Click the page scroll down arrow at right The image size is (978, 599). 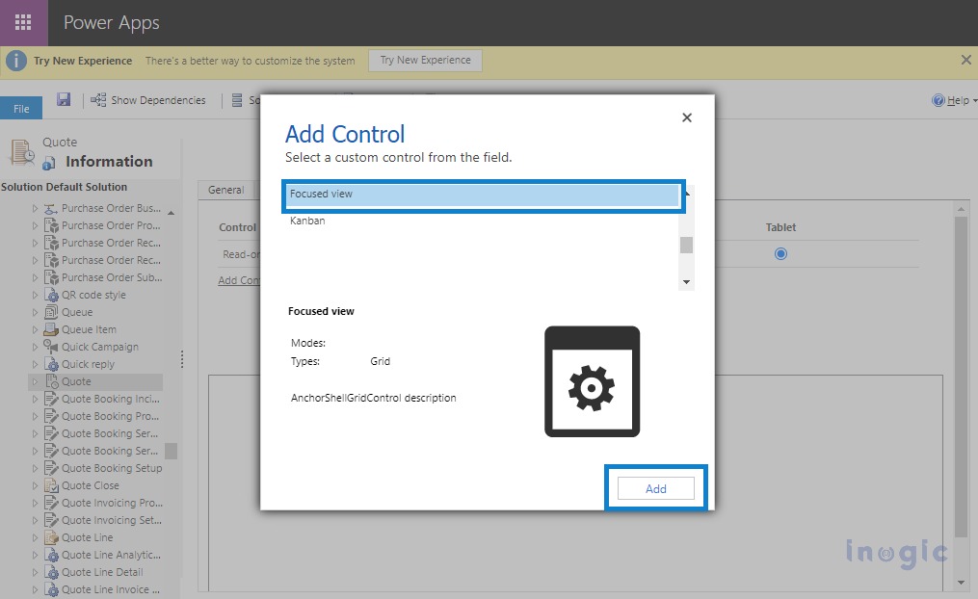point(962,583)
